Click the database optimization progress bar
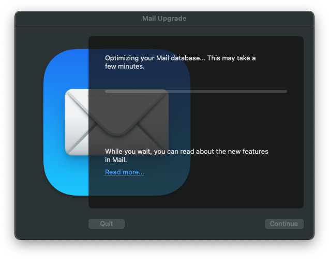 point(196,91)
